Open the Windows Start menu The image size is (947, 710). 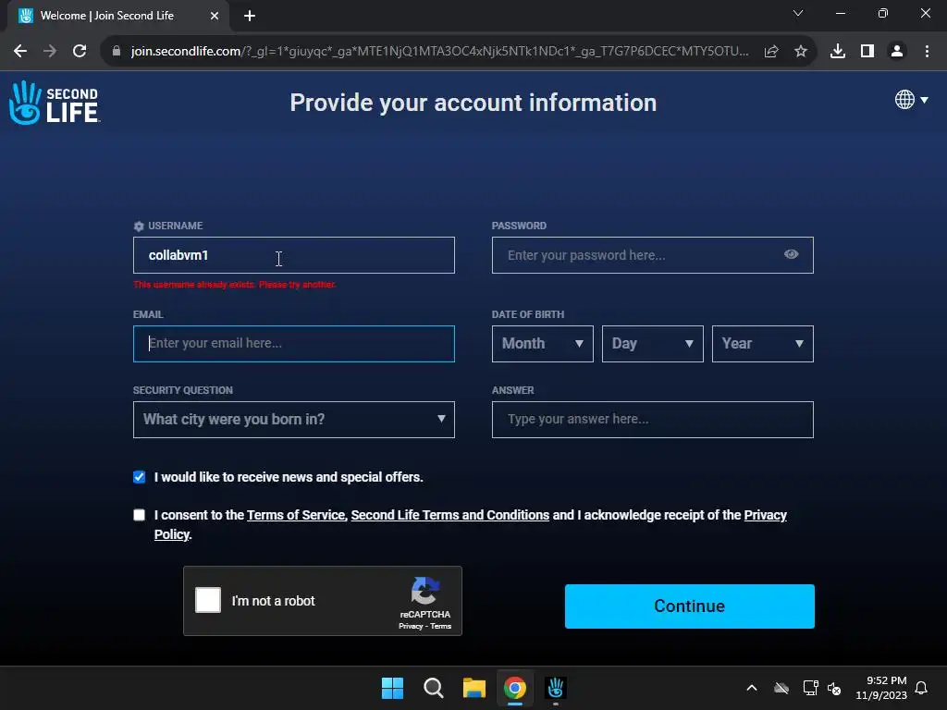point(392,688)
